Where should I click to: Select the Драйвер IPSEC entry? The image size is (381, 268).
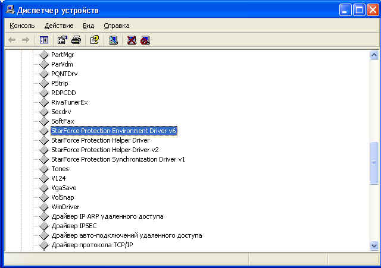(74, 226)
